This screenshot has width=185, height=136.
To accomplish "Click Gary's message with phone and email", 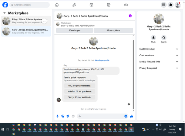I will tap(91, 71).
